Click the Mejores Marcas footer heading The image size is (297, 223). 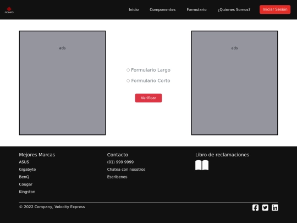pos(37,155)
